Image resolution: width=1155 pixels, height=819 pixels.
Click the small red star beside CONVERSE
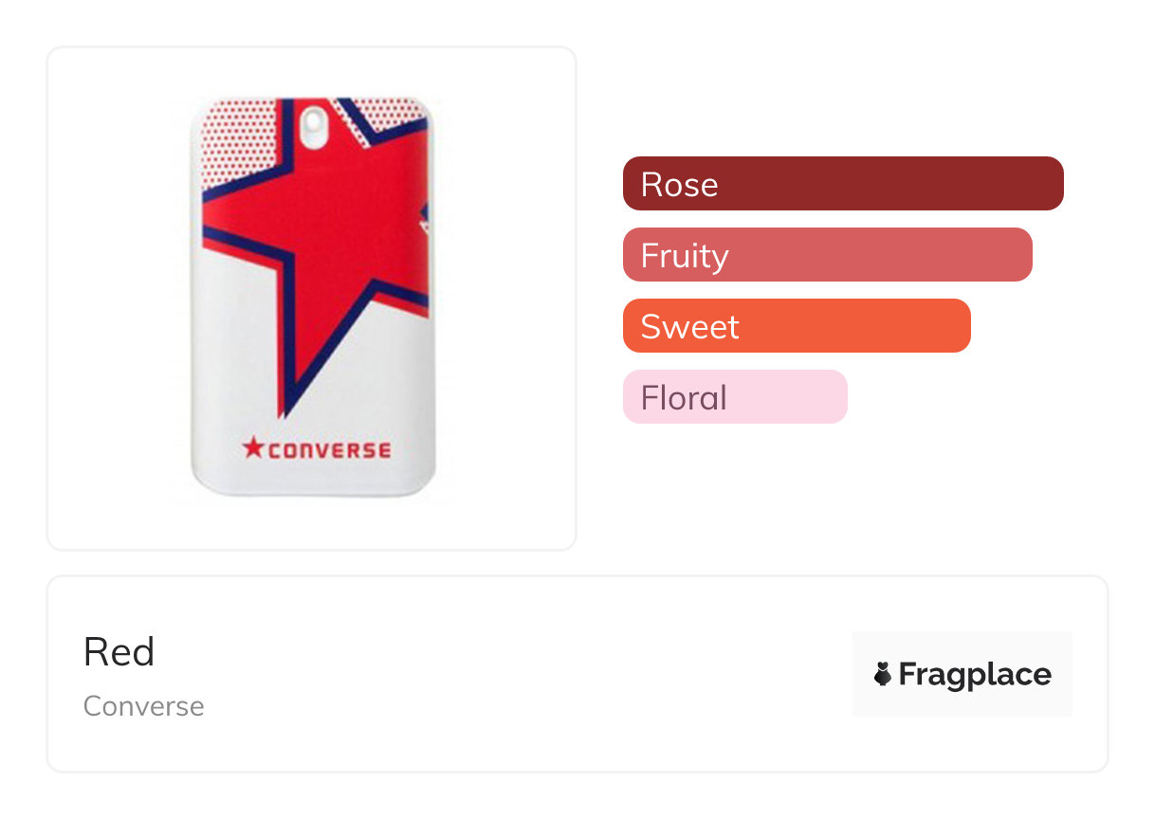(253, 447)
